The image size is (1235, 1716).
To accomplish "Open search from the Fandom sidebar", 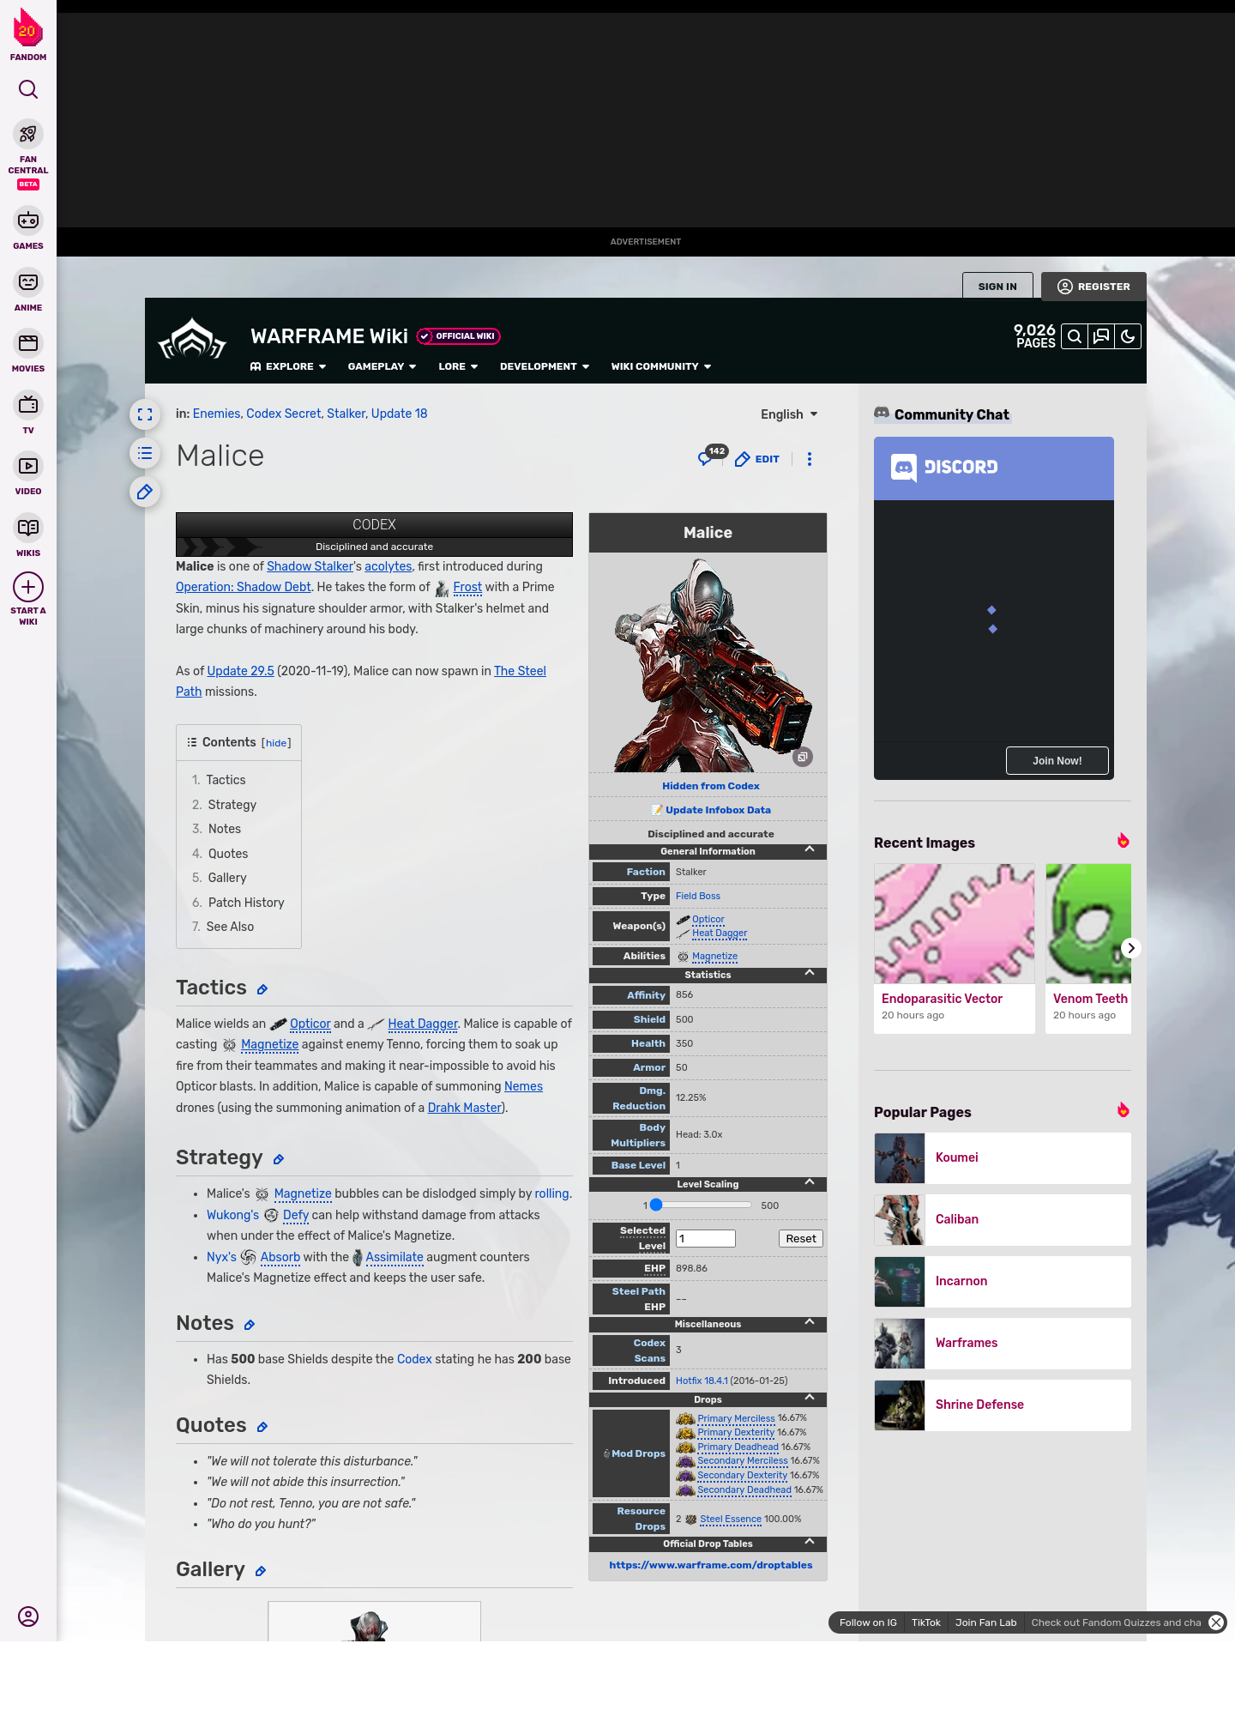I will 28,89.
